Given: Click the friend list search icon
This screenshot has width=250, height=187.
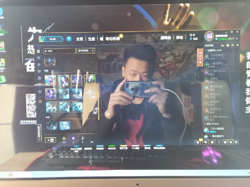Looking at the screenshot, I should 238,45.
